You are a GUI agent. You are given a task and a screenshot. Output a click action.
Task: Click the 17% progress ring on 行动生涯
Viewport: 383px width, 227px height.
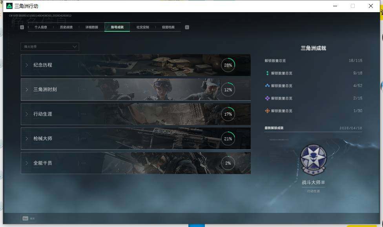click(x=228, y=114)
